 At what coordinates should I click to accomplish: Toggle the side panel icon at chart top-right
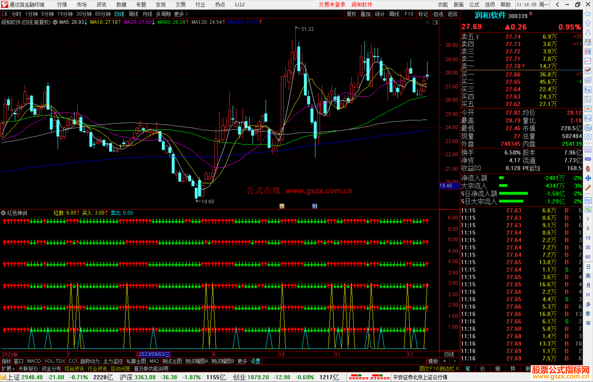(435, 22)
